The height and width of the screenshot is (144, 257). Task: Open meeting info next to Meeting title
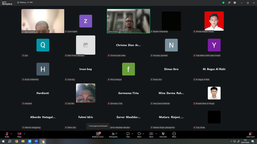[x=18, y=2]
